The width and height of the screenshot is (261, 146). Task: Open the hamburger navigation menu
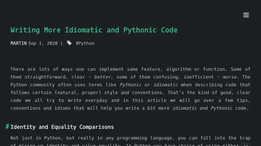click(246, 15)
